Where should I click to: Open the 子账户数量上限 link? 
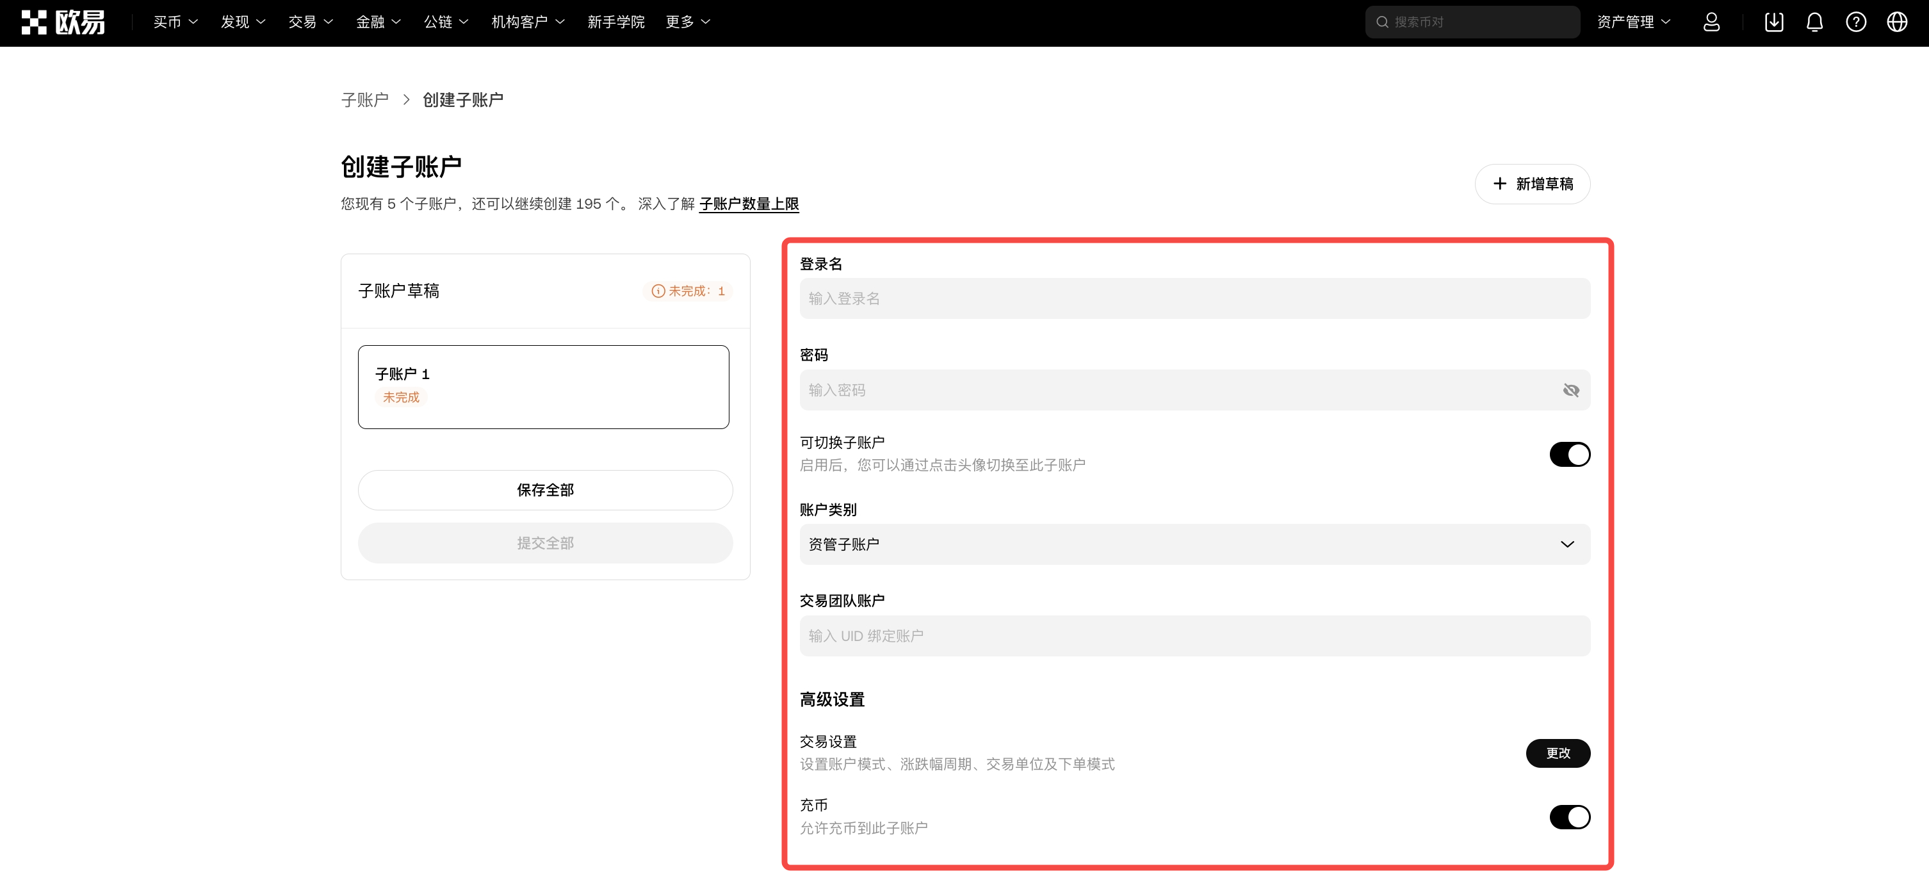click(749, 204)
